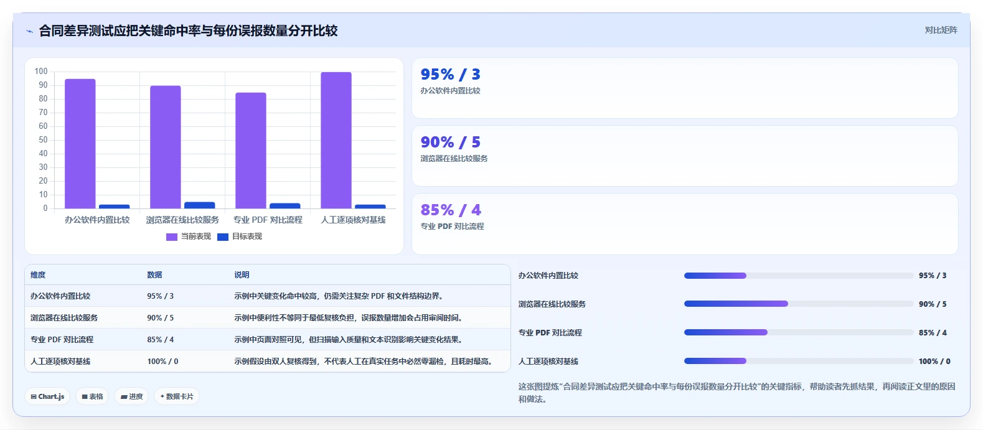Select the 进度 tag chip
The height and width of the screenshot is (430, 983).
click(x=131, y=396)
